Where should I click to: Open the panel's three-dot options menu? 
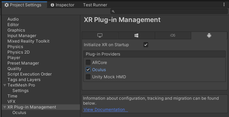[224, 5]
